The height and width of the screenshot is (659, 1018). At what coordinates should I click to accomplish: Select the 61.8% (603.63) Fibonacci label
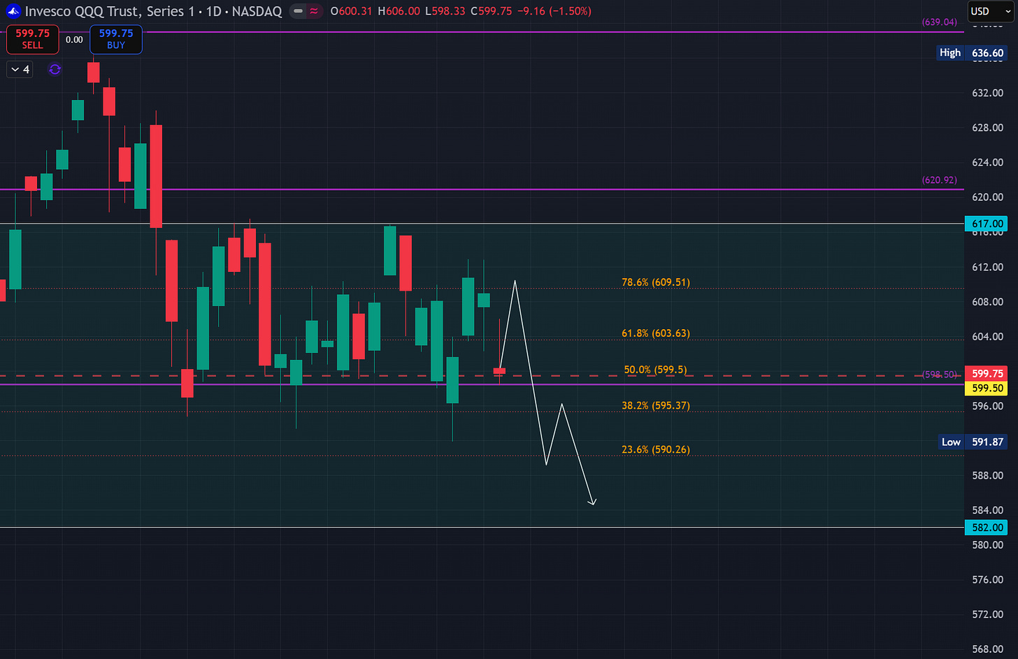(656, 333)
